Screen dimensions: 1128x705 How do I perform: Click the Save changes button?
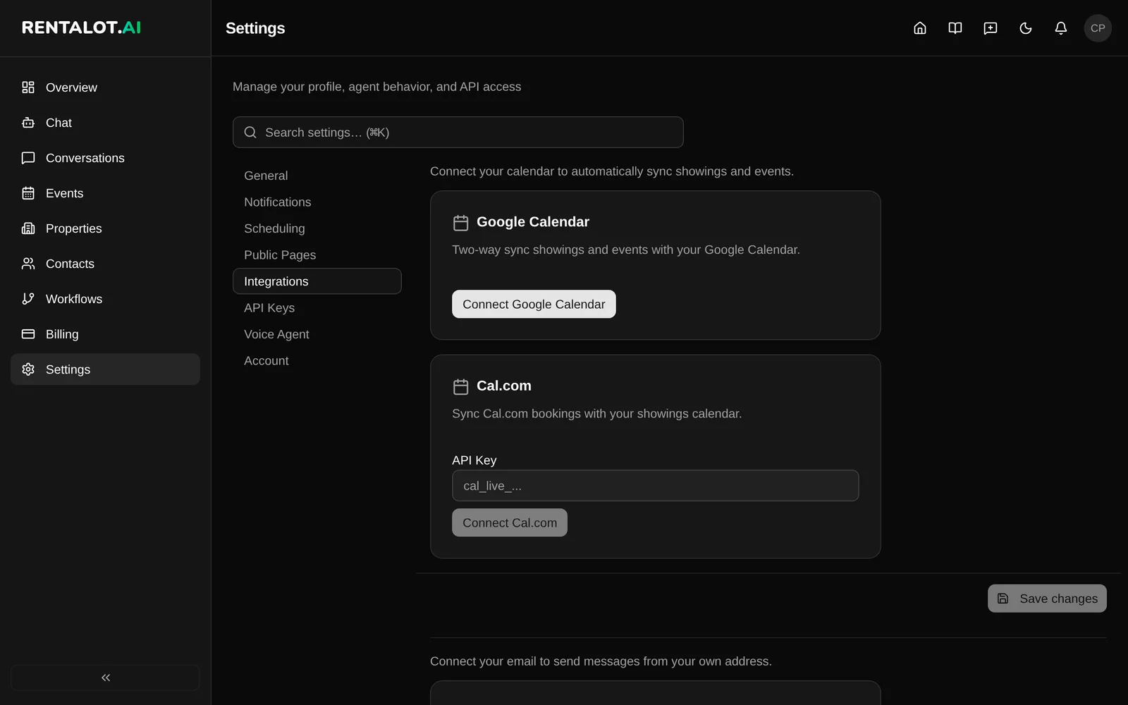[x=1047, y=599]
